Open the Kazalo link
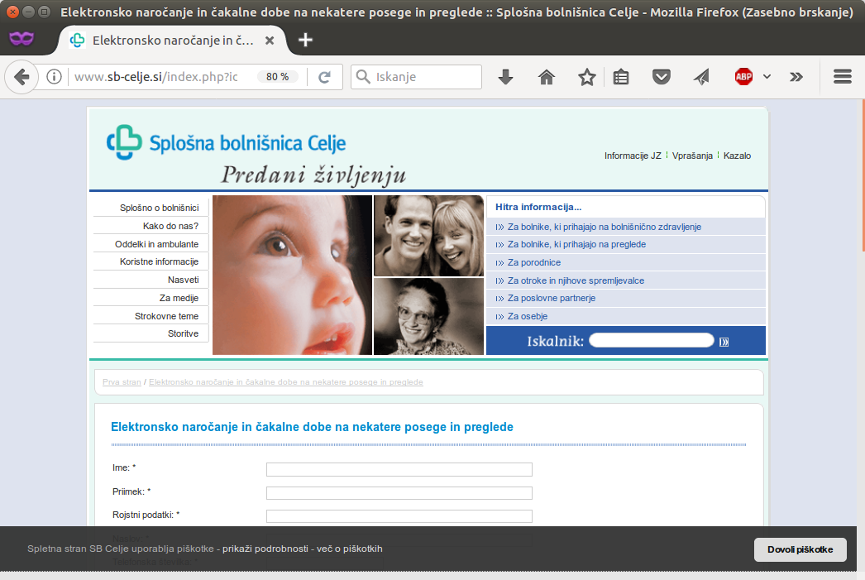This screenshot has height=580, width=865. coord(737,156)
